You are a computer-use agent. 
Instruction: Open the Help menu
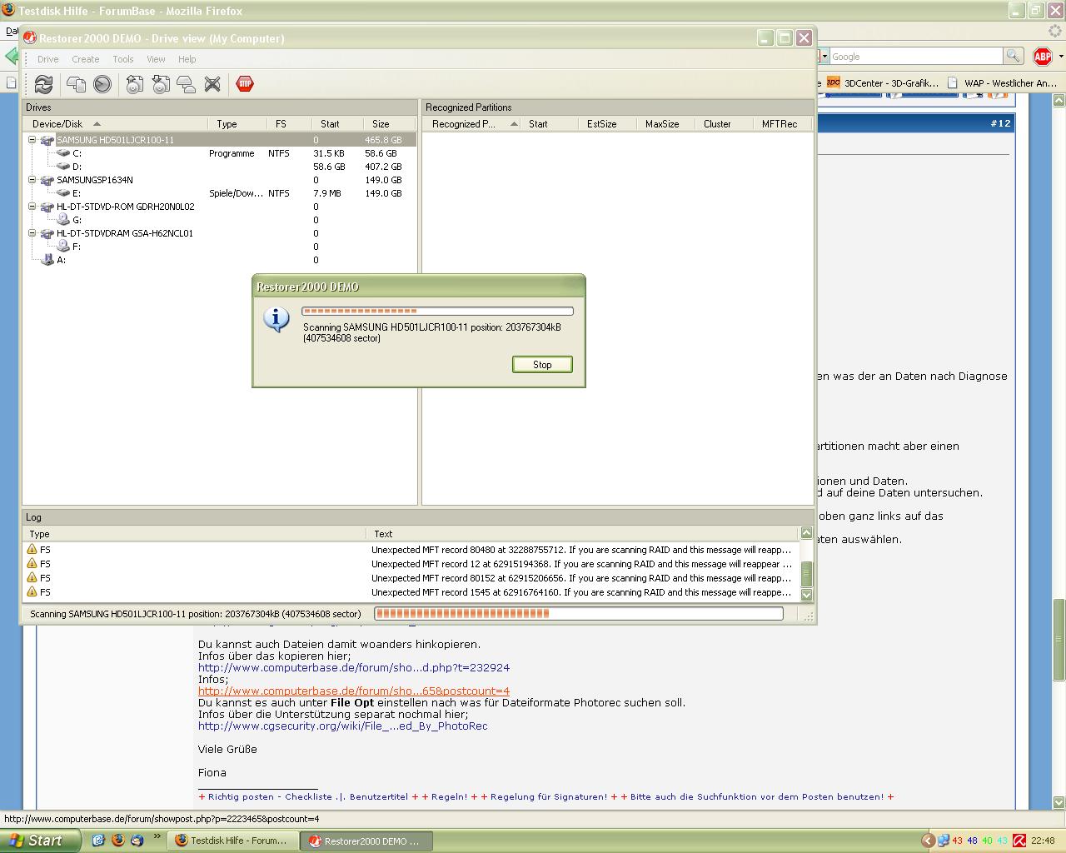pyautogui.click(x=187, y=59)
